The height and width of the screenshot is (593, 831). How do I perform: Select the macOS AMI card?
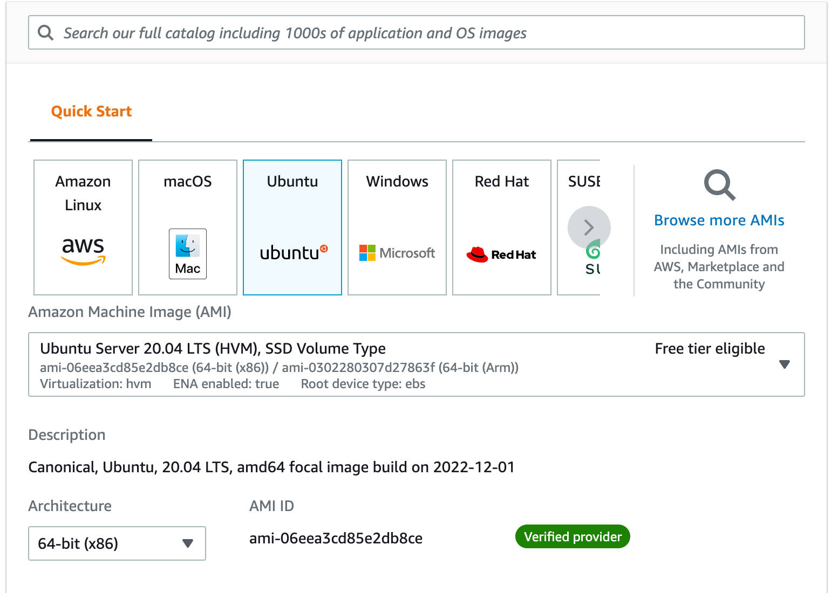[x=188, y=227]
